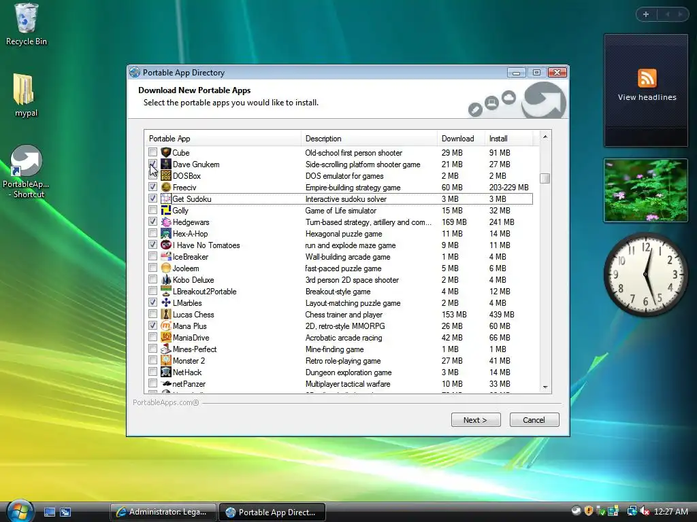The image size is (697, 522).
Task: Click the Golly app icon
Action: 166,211
